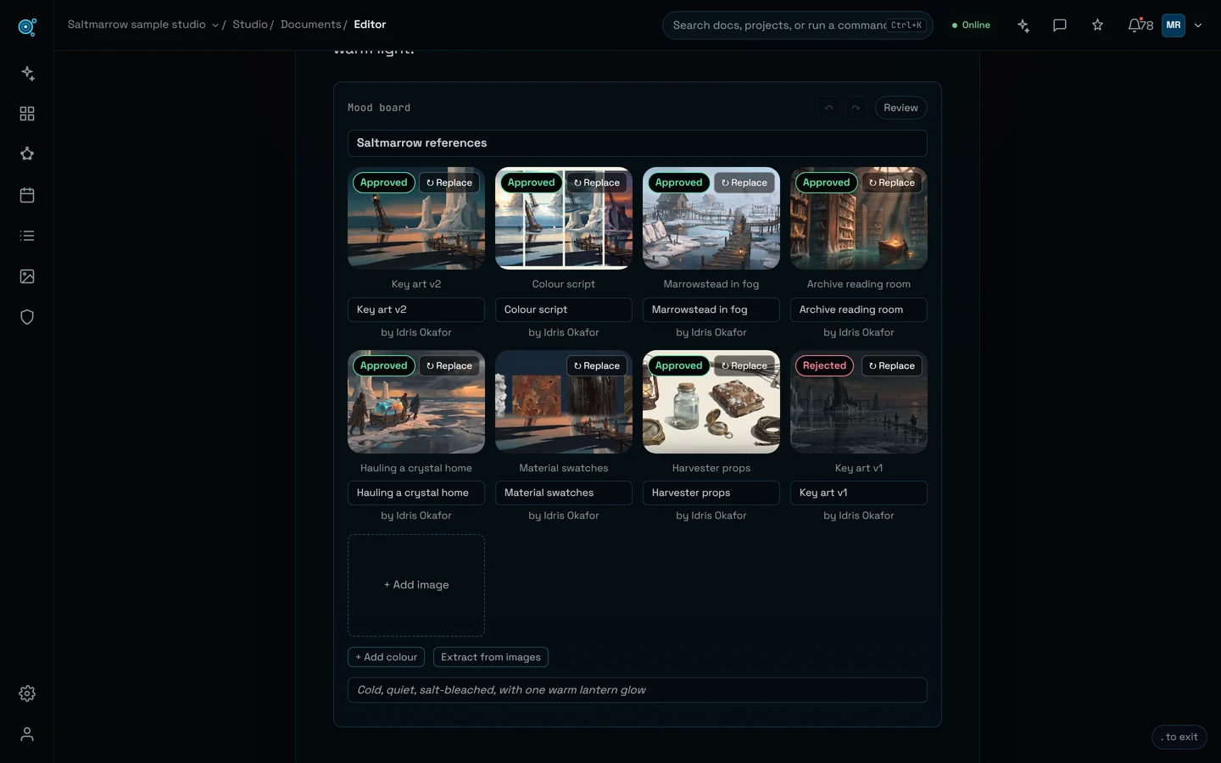Screen dimensions: 1221x763
Task: Click the Review button
Action: (900, 108)
